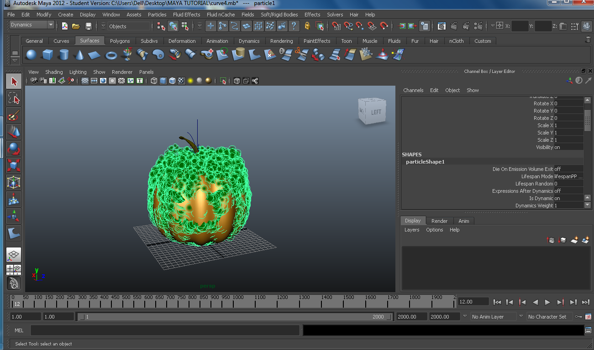This screenshot has height=350, width=594.
Task: Switch to four view layout
Action: click(x=14, y=269)
